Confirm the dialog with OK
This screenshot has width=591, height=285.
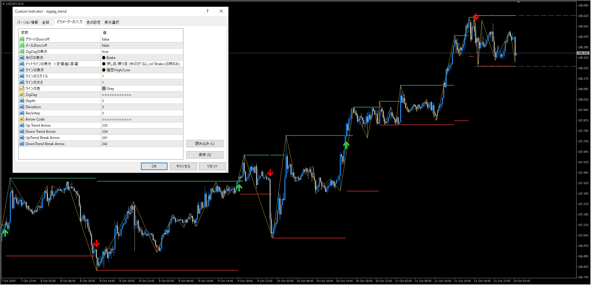pyautogui.click(x=154, y=166)
